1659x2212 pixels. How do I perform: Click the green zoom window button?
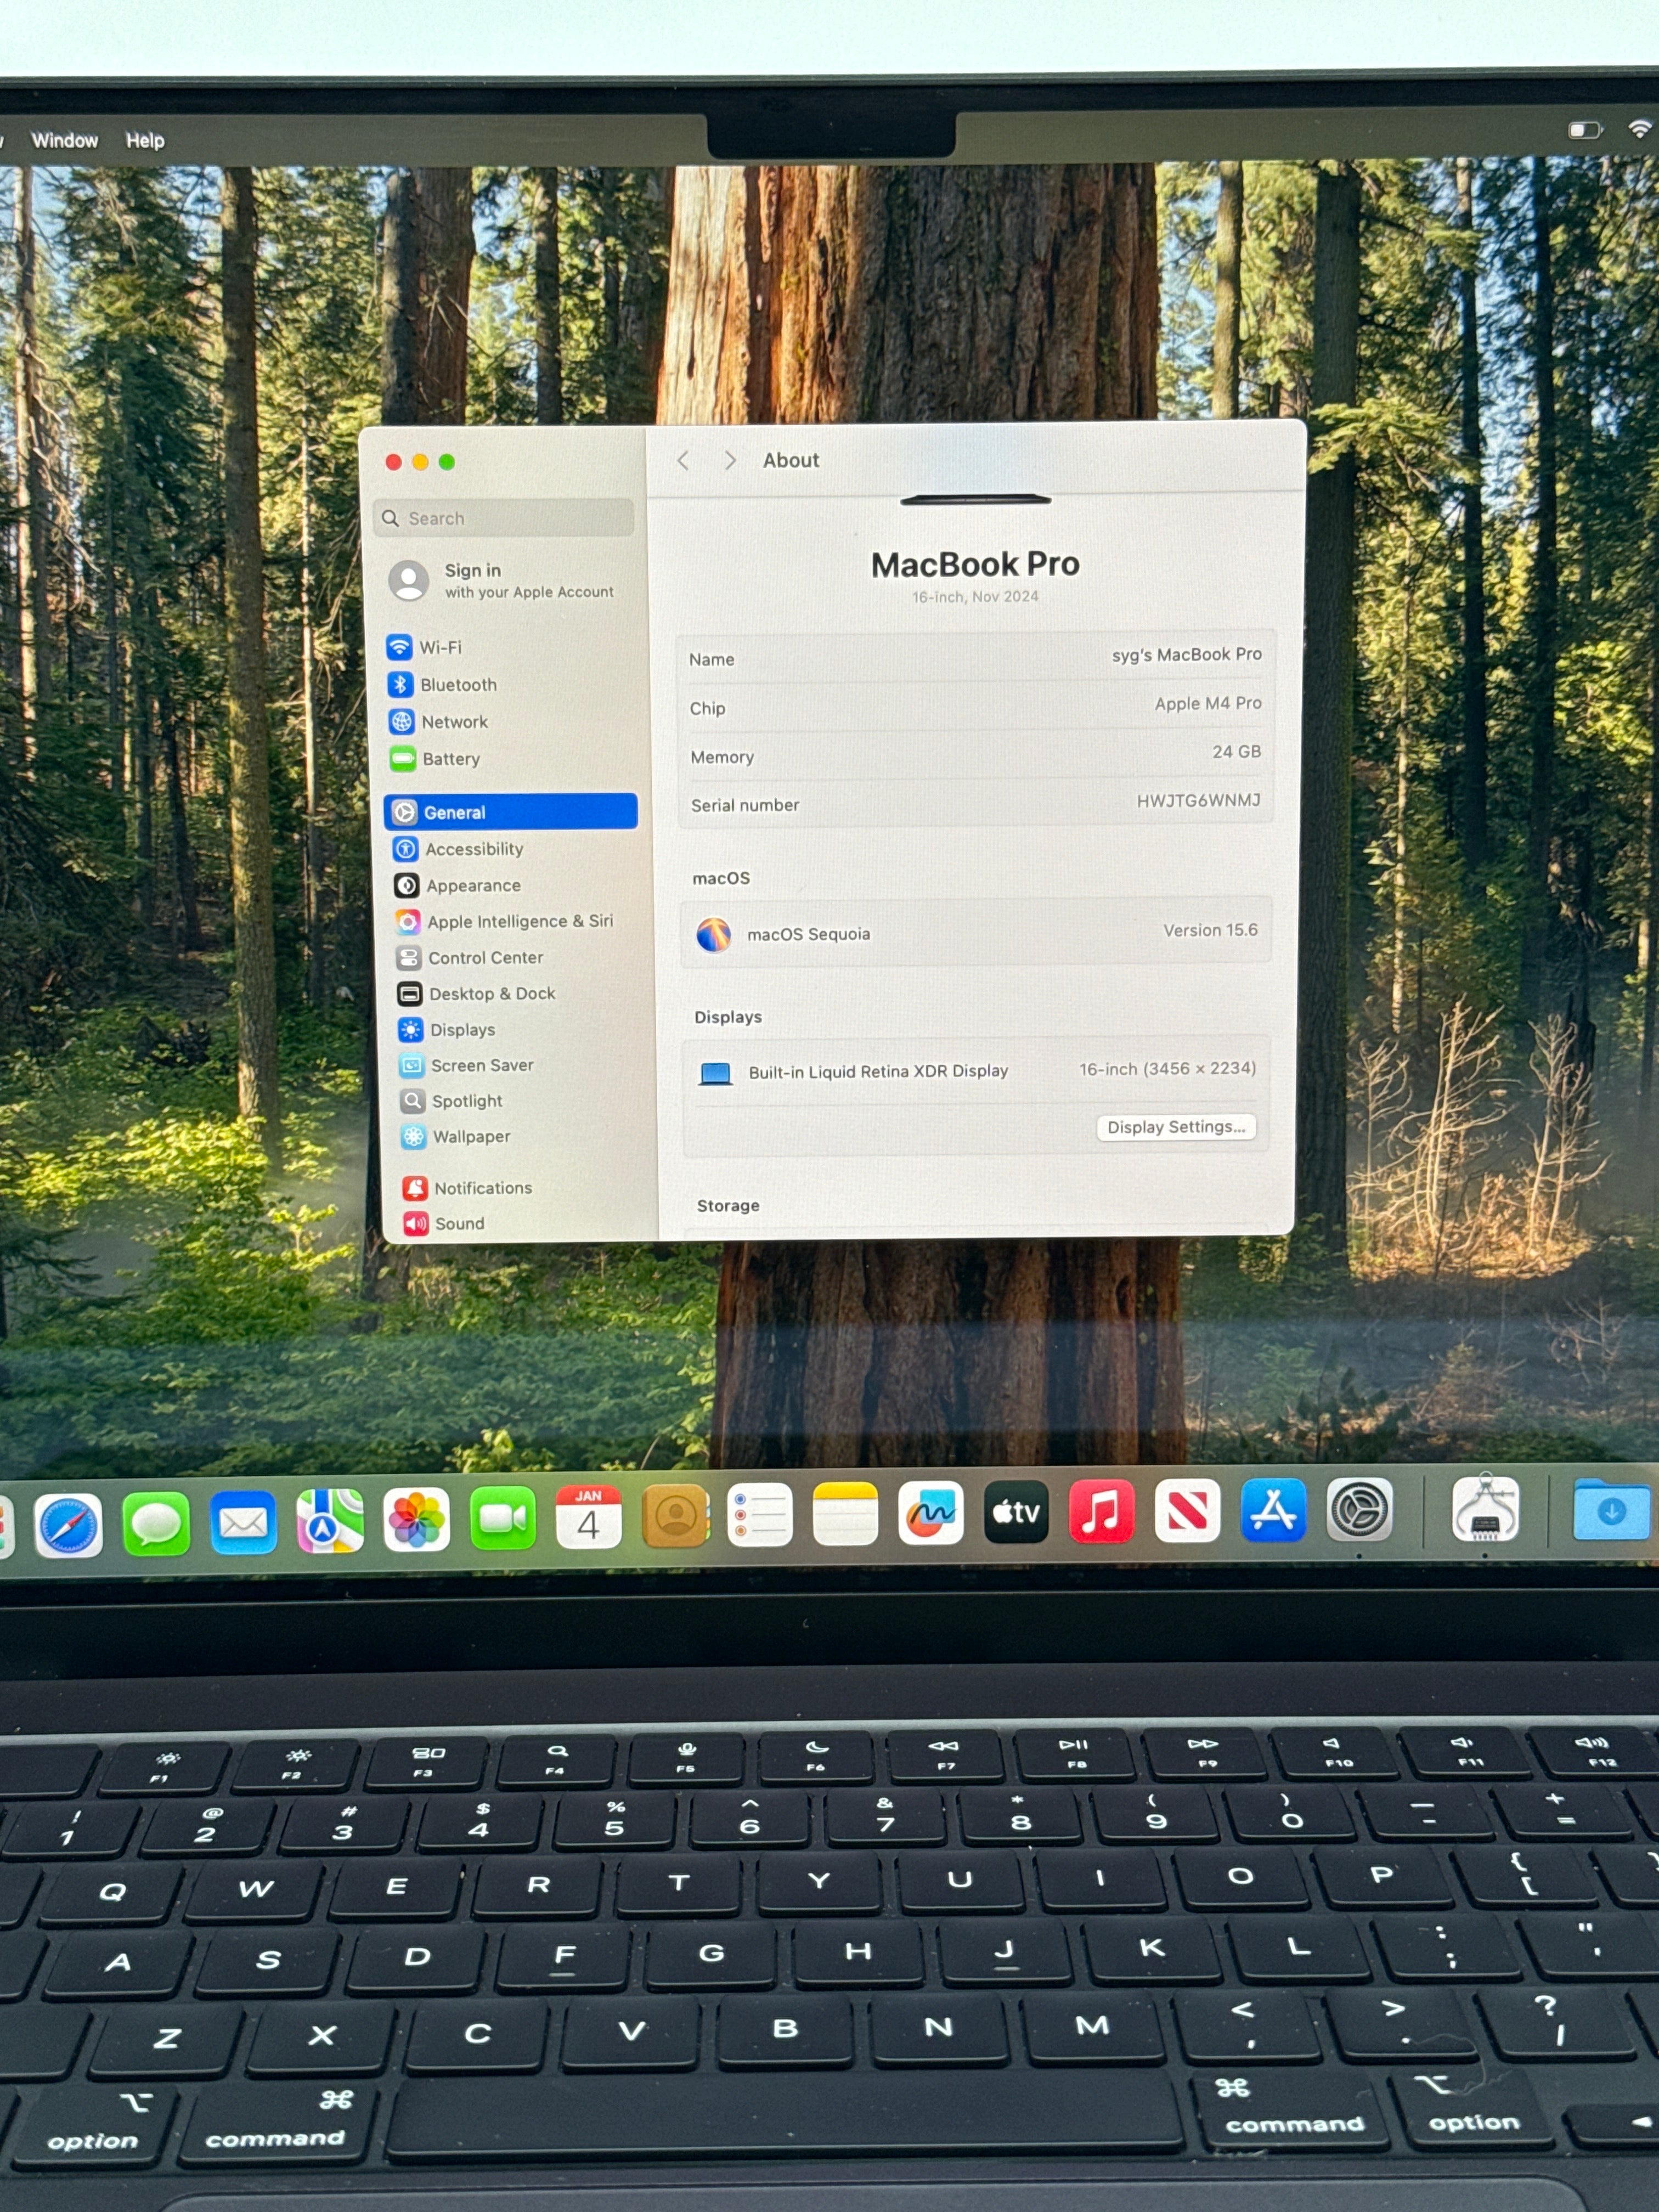point(447,461)
